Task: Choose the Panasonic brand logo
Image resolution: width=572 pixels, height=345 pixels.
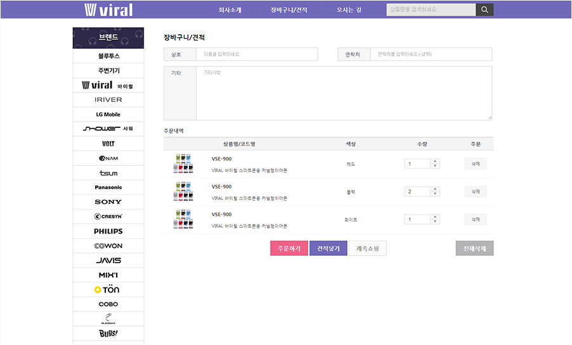Action: [x=108, y=187]
